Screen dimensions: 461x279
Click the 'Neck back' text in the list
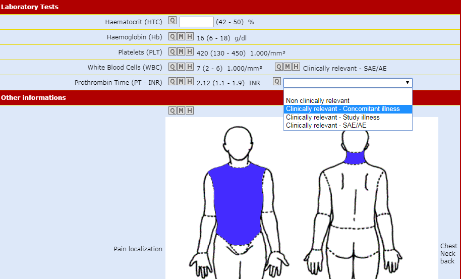click(448, 257)
